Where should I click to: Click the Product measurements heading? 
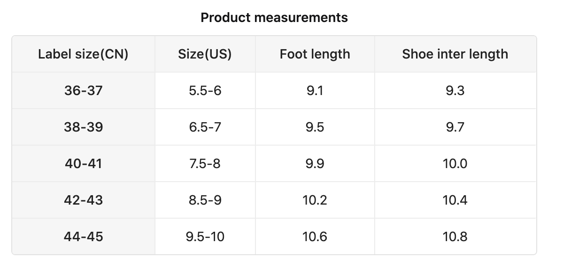(274, 18)
